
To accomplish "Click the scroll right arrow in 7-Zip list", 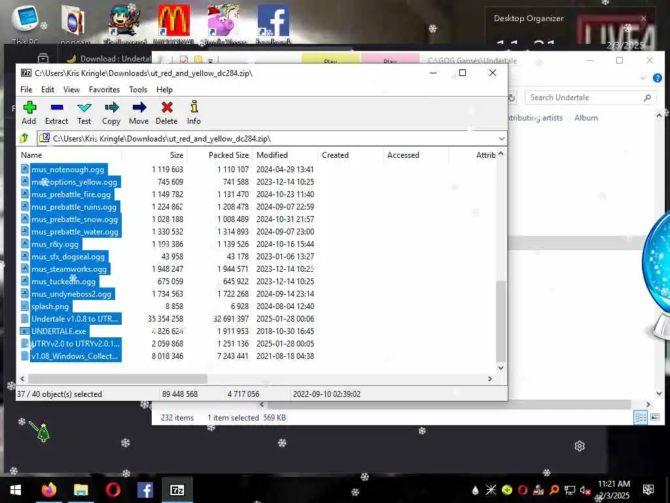I will coord(489,379).
